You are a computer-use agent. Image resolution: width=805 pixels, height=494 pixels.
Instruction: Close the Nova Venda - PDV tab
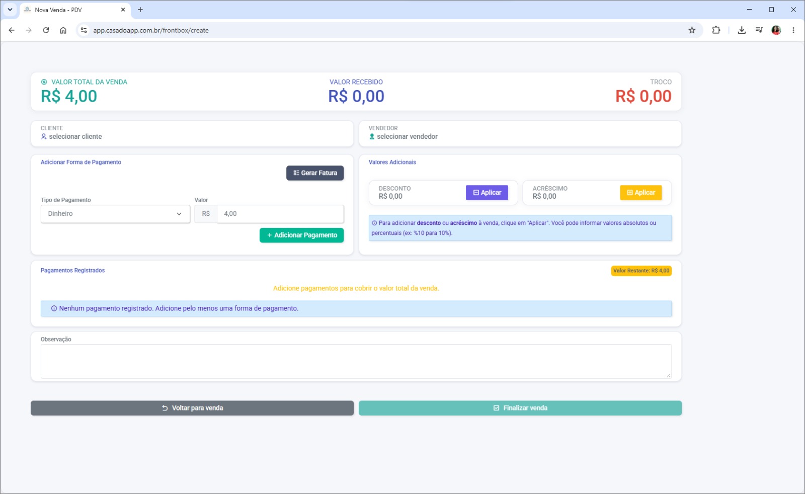coord(123,10)
